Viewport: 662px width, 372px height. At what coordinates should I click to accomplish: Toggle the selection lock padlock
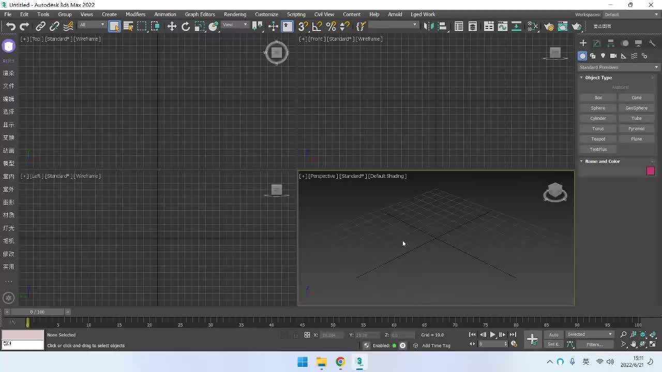click(x=295, y=335)
